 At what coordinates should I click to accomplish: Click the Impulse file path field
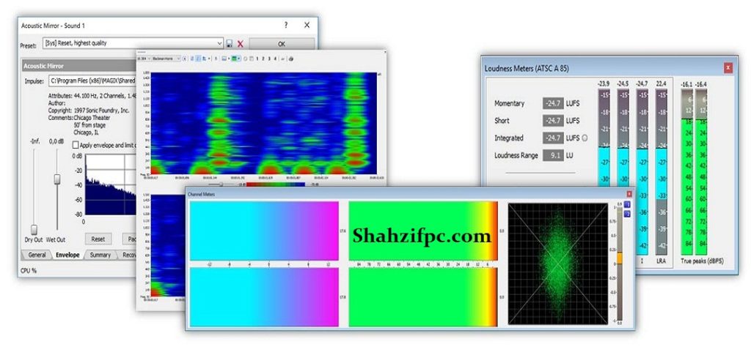[x=92, y=81]
